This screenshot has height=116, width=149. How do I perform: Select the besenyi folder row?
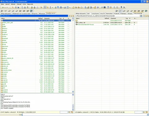36,29
